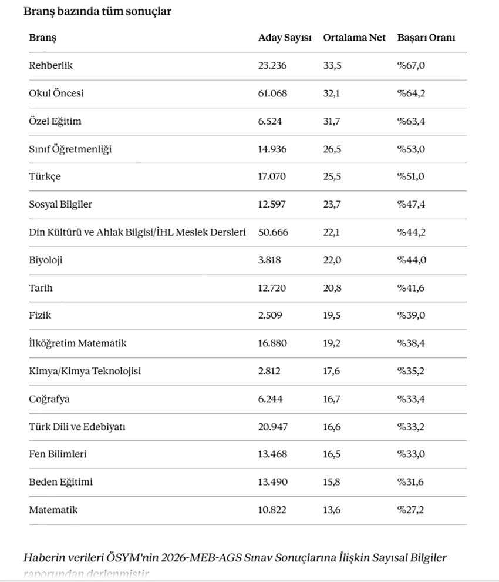This screenshot has width=499, height=582.
Task: Click the Aday Sayısı column header
Action: (285, 38)
